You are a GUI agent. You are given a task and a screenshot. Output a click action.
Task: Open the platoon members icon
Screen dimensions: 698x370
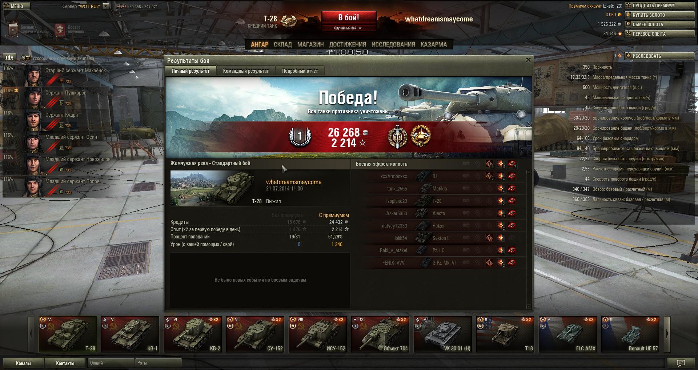tap(10, 57)
